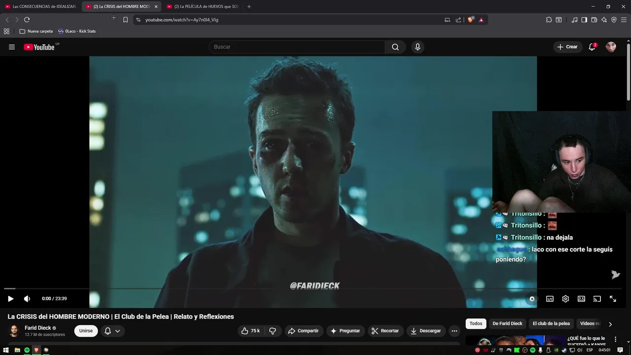Viewport: 631px width, 355px height.
Task: Go forward in browser history
Action: point(17,20)
